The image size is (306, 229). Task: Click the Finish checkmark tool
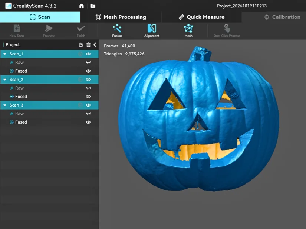point(81,31)
